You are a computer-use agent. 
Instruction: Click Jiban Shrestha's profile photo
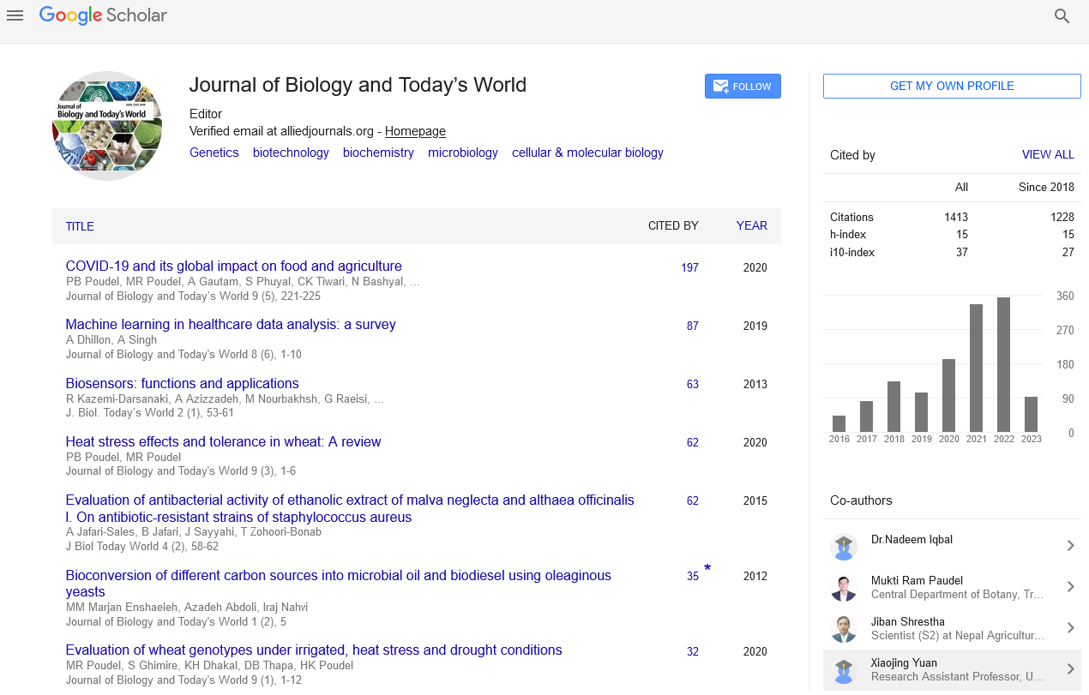tap(844, 629)
